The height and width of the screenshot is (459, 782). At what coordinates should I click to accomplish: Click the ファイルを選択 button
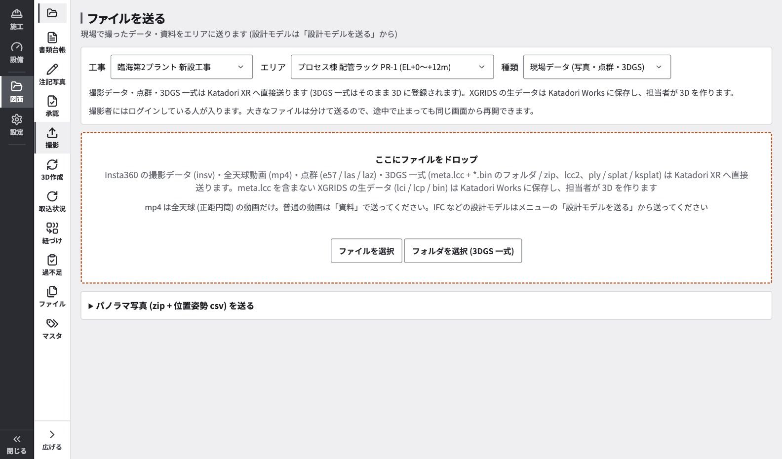366,251
